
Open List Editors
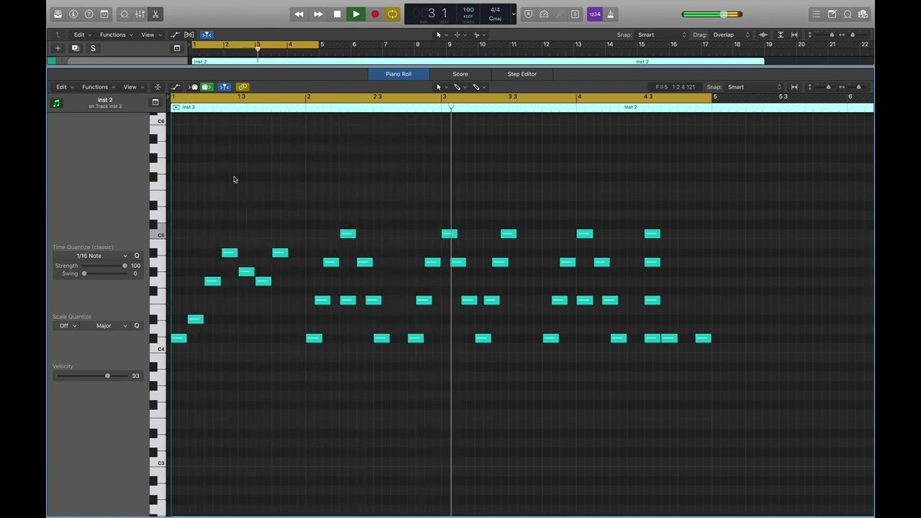[x=816, y=14]
